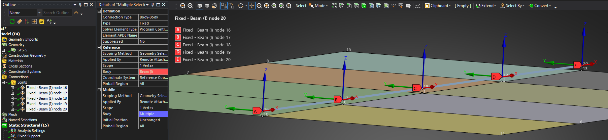
Task: Click the red Beam (I) Body field
Action: 153,72
